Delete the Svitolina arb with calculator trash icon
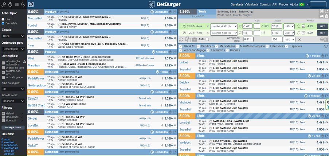329x156 pixels. (326, 16)
